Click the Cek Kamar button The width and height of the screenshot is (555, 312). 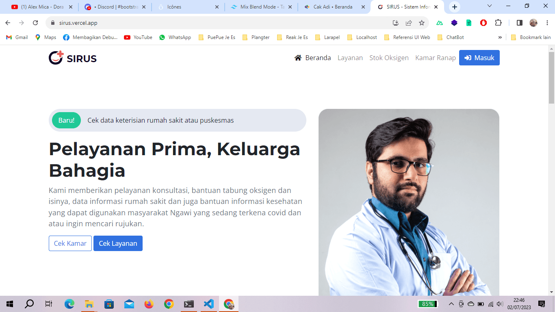70,243
